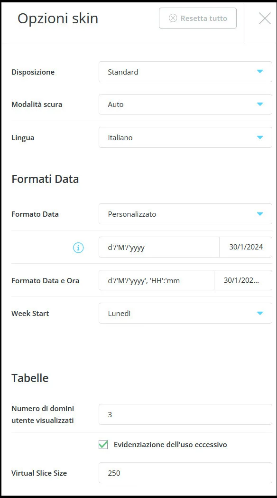Click the Disposizione dropdown chevron
This screenshot has height=498, width=277.
(260, 72)
